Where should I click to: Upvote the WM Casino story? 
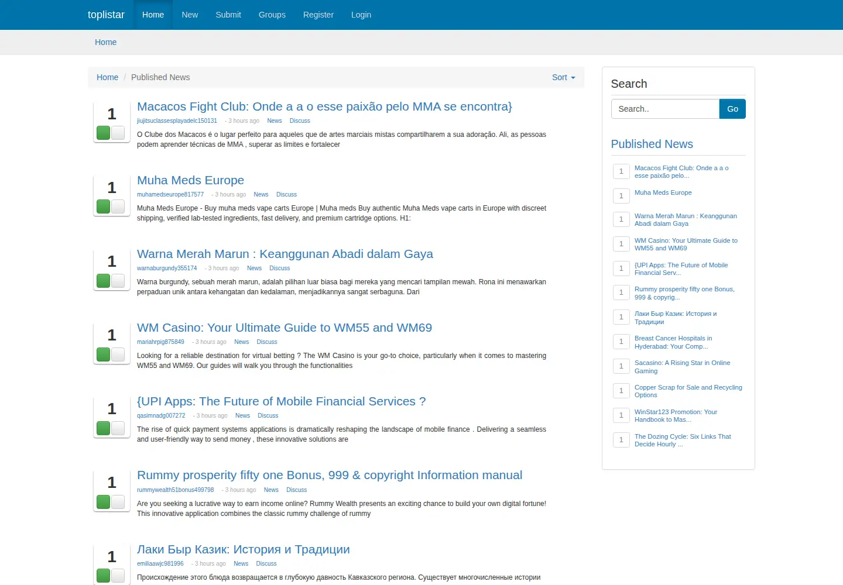tap(104, 355)
